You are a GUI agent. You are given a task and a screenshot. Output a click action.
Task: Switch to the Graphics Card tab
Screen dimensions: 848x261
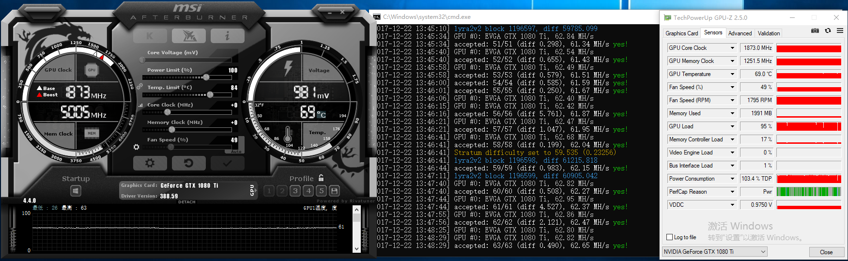pos(681,33)
